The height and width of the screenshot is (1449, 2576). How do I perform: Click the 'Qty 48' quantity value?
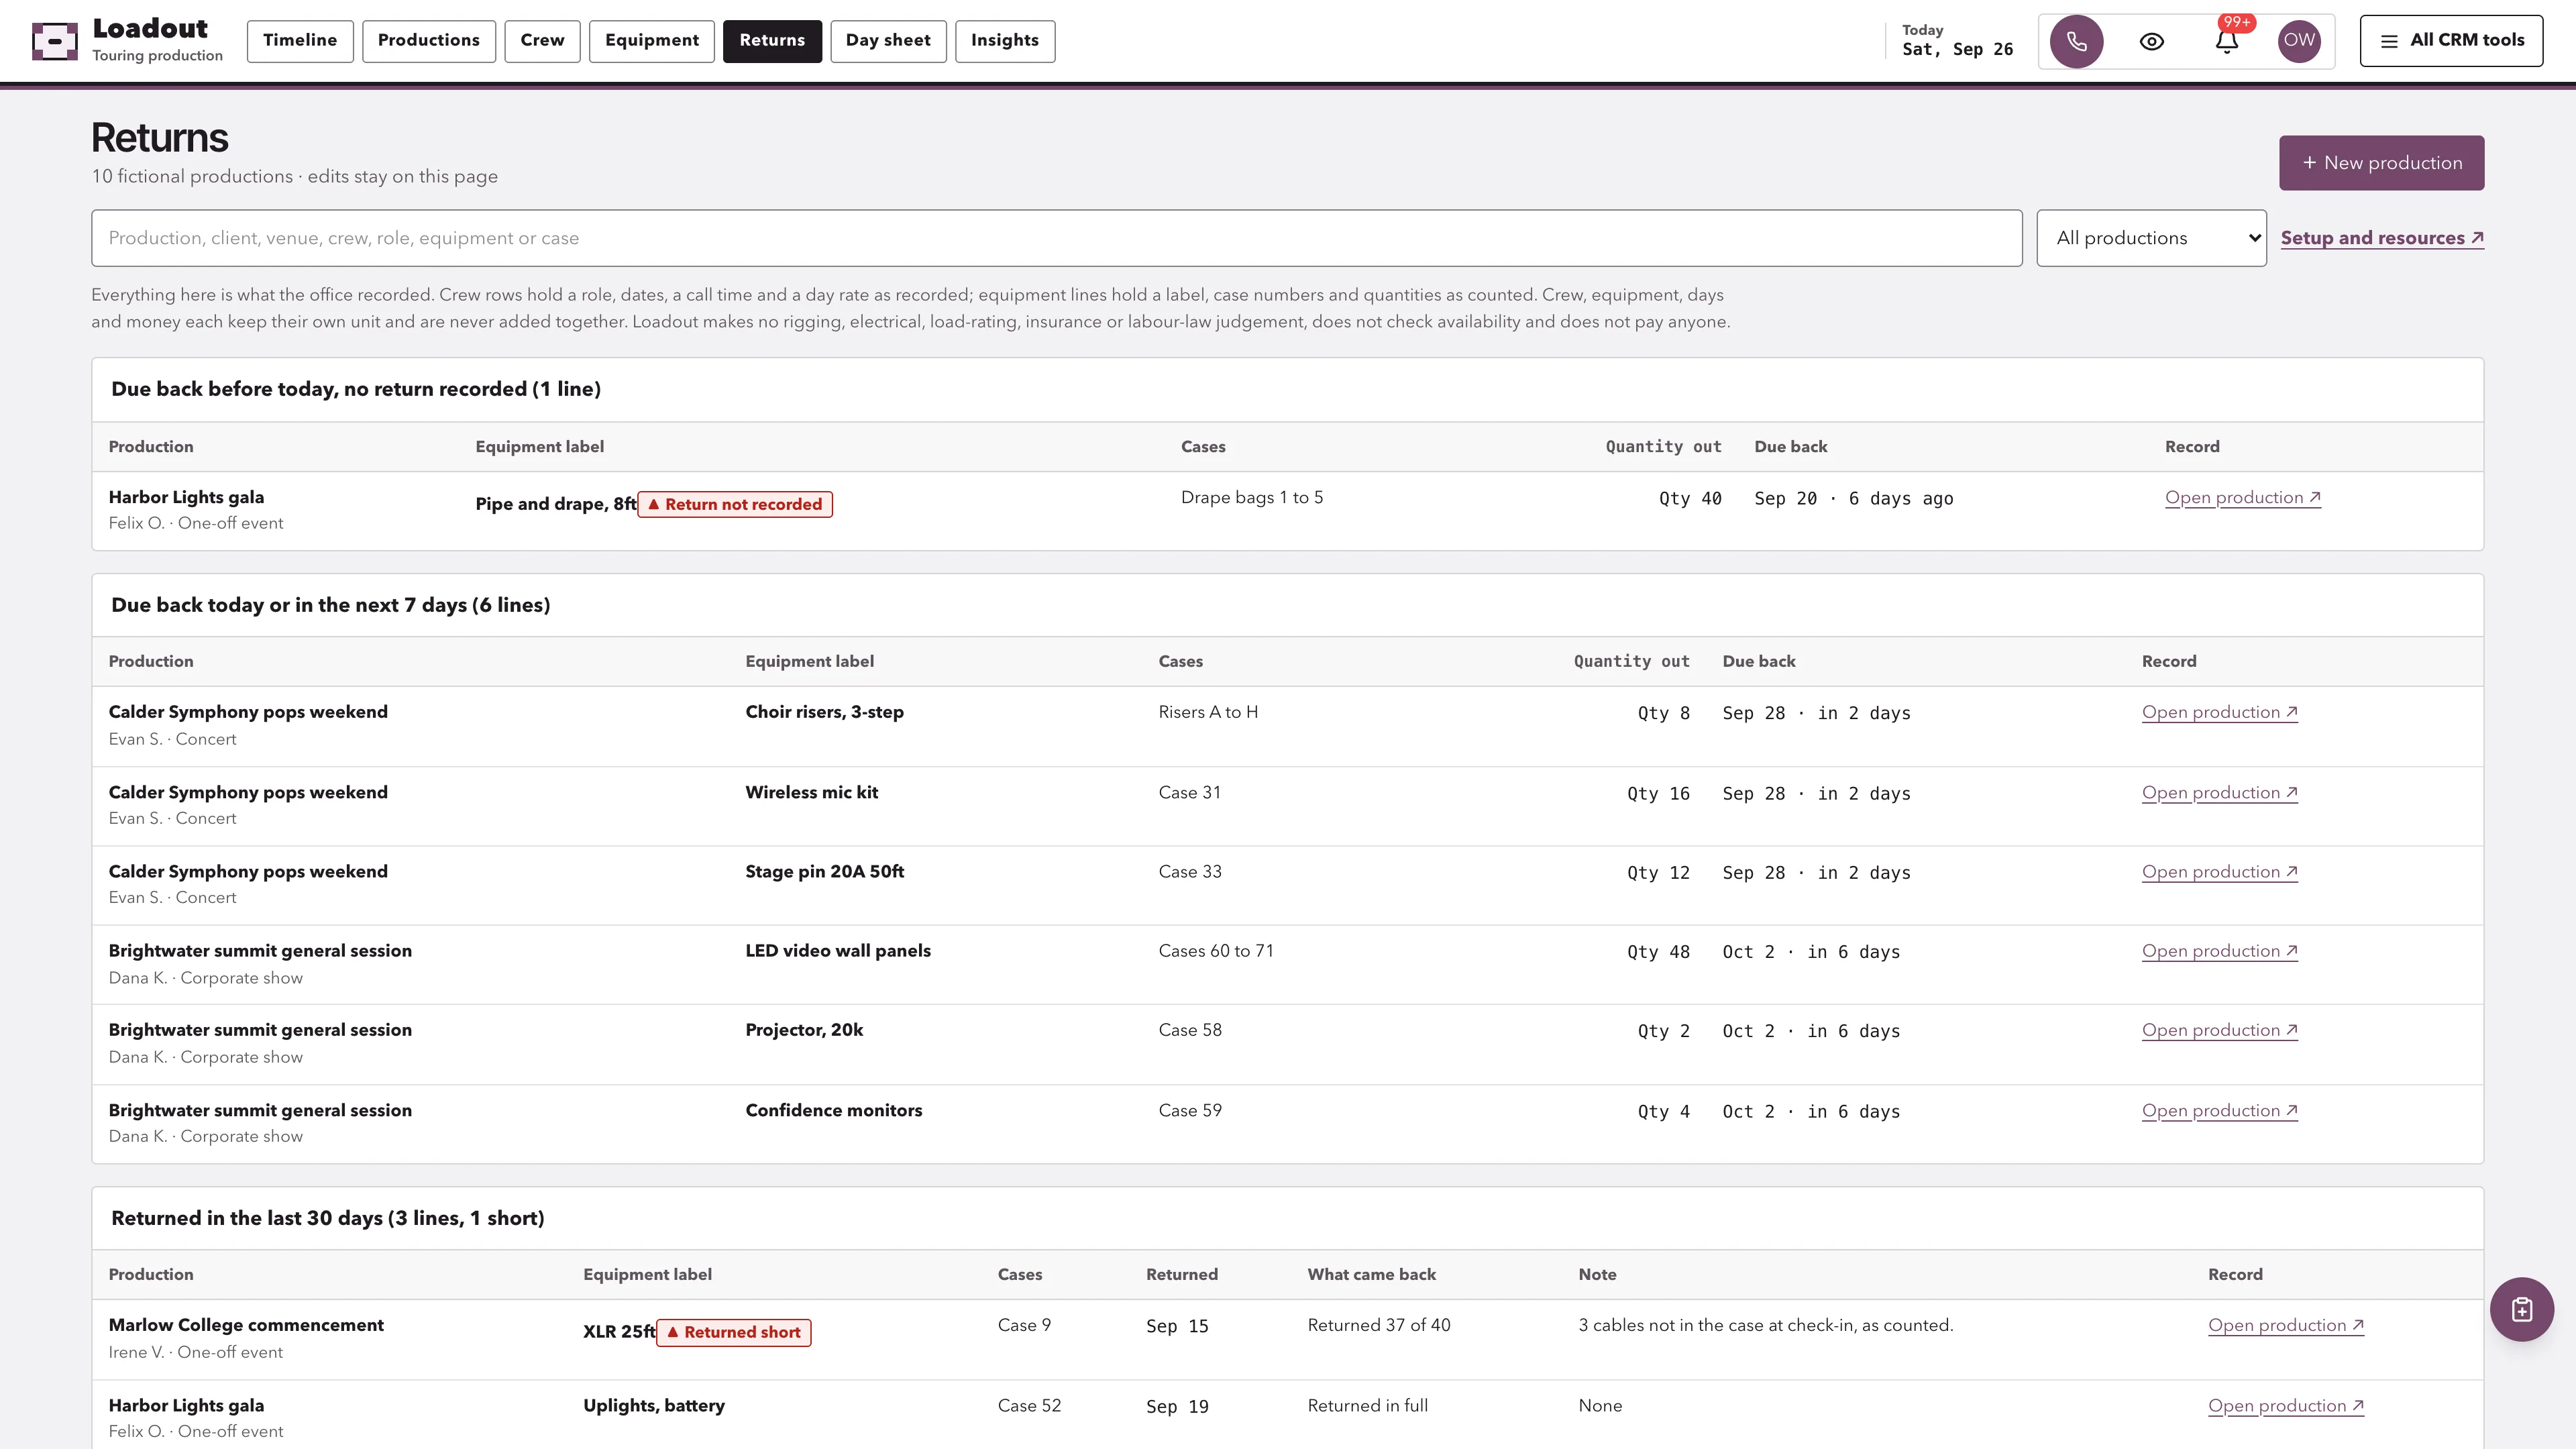[1658, 952]
